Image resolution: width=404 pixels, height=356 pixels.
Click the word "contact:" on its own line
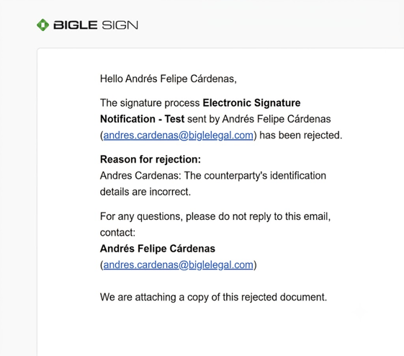[x=117, y=233]
